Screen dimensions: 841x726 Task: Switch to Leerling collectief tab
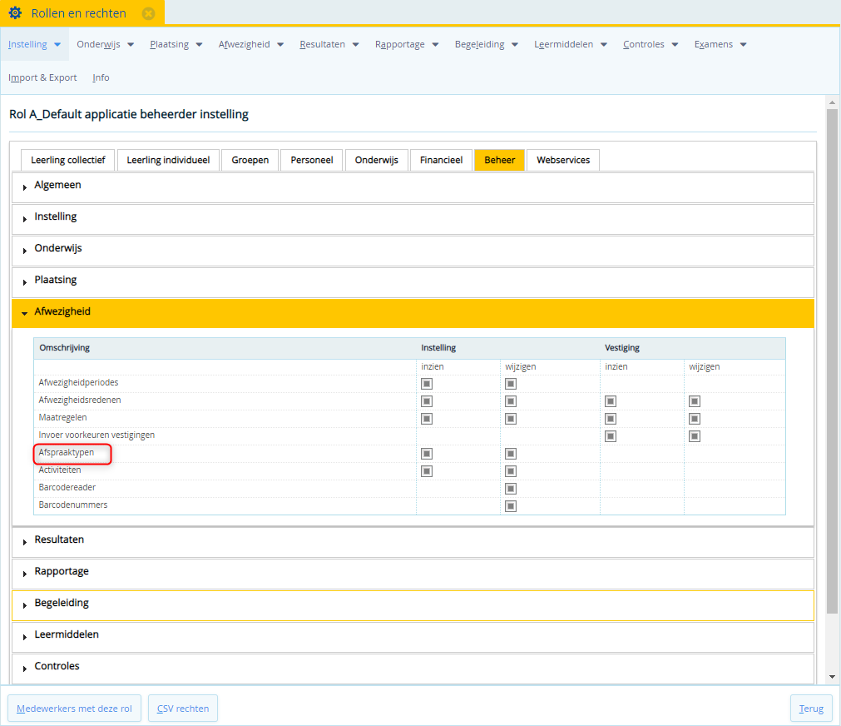(x=67, y=160)
